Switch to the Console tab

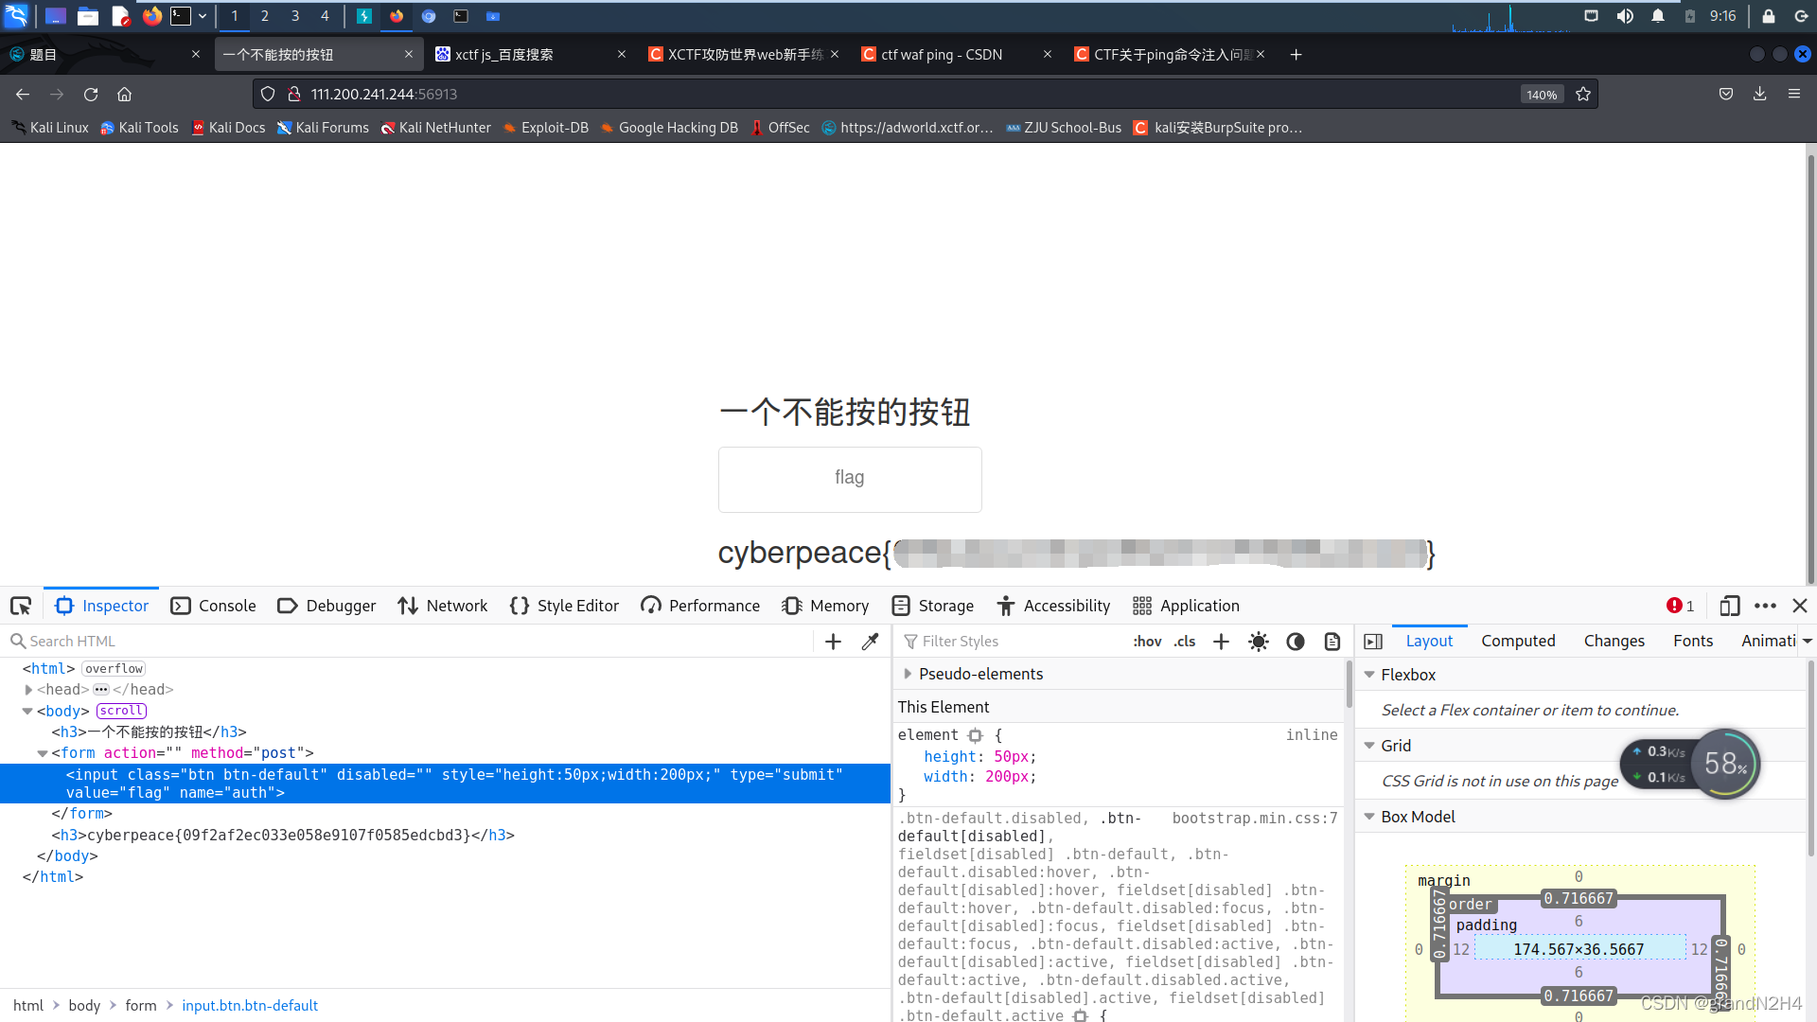[x=214, y=606]
